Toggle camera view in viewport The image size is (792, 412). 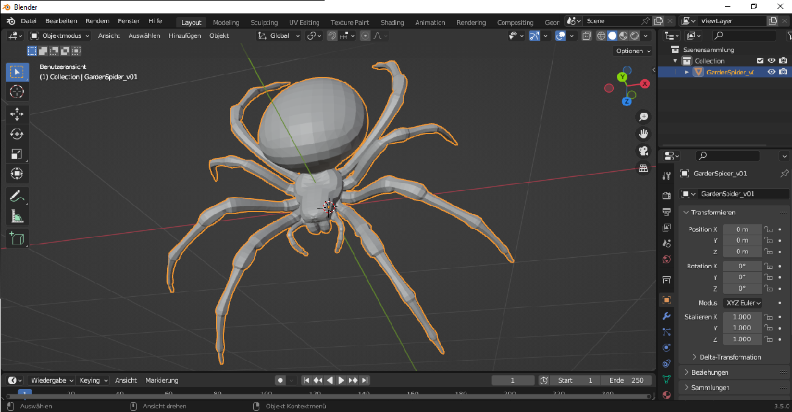(643, 151)
